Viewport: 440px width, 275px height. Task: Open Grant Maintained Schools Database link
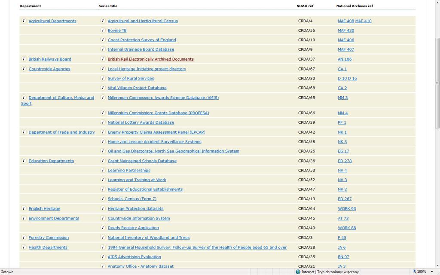(x=142, y=161)
